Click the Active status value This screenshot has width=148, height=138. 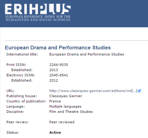coord(55,132)
